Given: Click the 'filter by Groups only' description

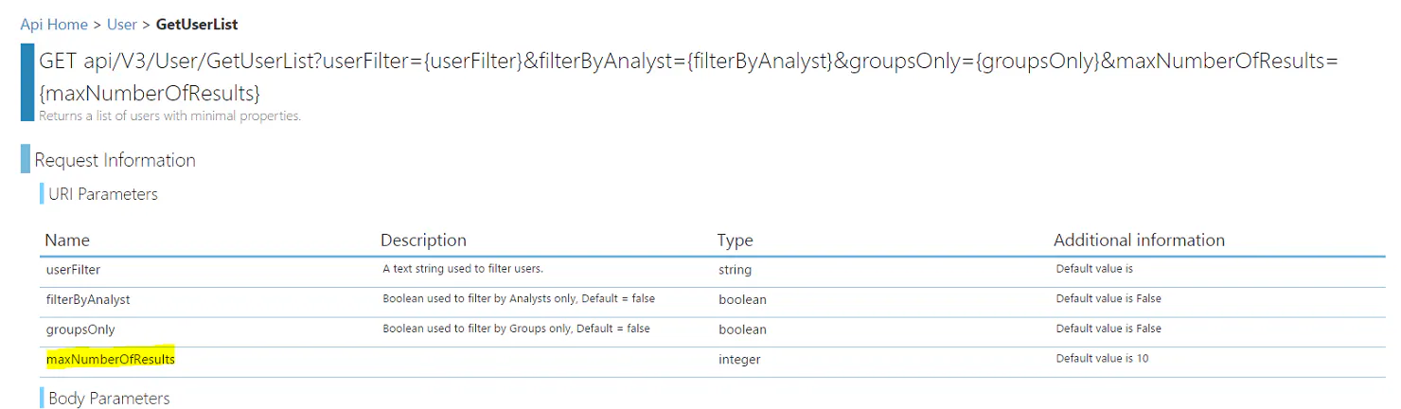Looking at the screenshot, I should (x=516, y=329).
